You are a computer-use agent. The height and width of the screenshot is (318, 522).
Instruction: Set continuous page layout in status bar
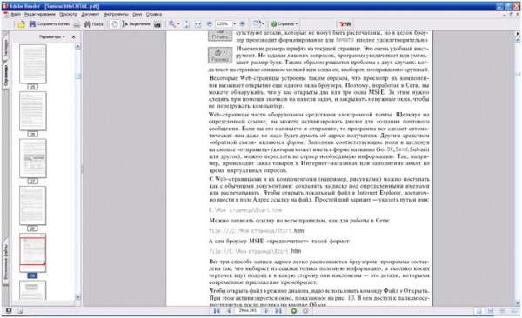(491, 311)
